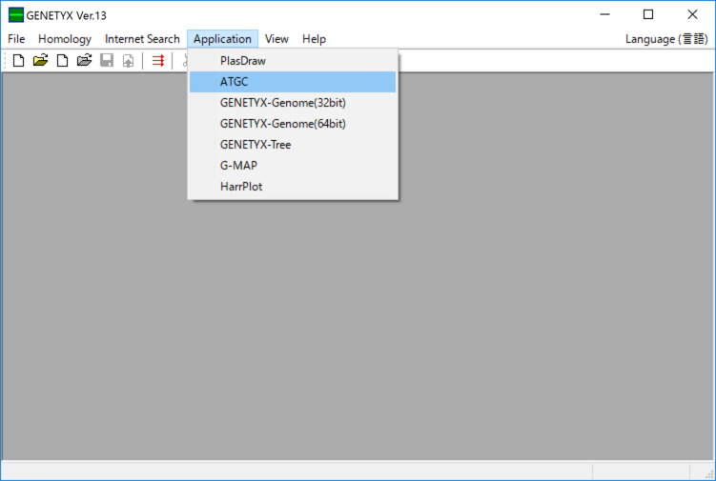Open the View menu

[276, 39]
